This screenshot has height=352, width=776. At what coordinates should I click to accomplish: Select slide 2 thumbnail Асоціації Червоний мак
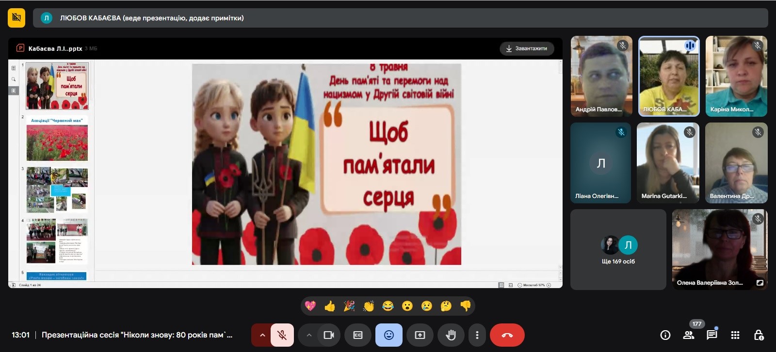tap(57, 138)
